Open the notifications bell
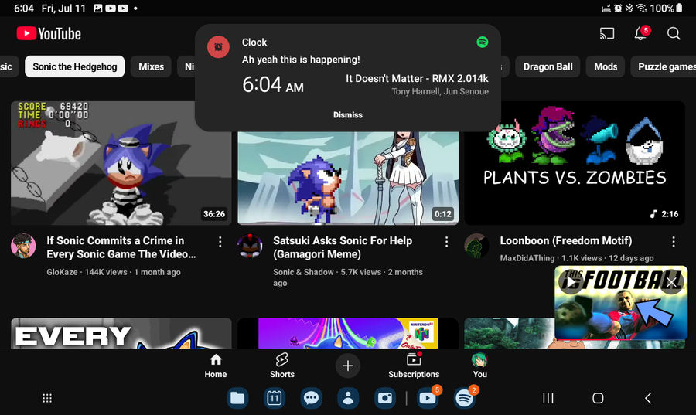 640,33
